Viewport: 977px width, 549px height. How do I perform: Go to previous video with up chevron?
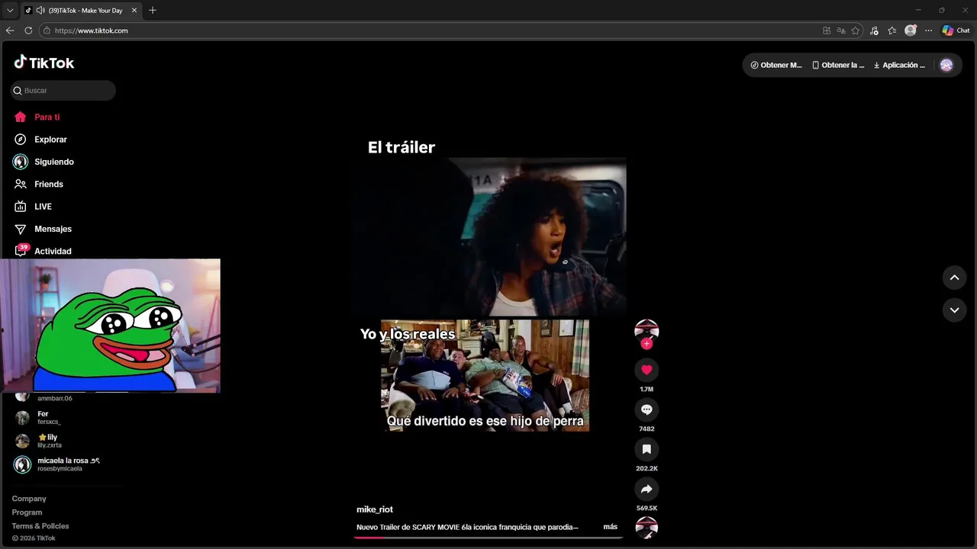click(x=954, y=278)
